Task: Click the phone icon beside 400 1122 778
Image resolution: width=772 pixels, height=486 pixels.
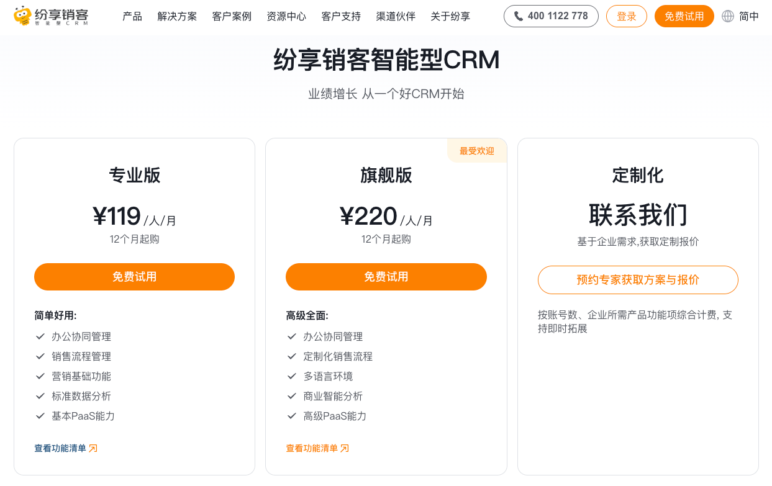Action: click(519, 16)
